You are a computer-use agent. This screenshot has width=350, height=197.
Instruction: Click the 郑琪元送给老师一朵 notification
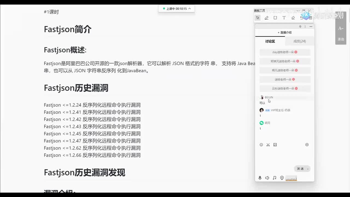285,61
